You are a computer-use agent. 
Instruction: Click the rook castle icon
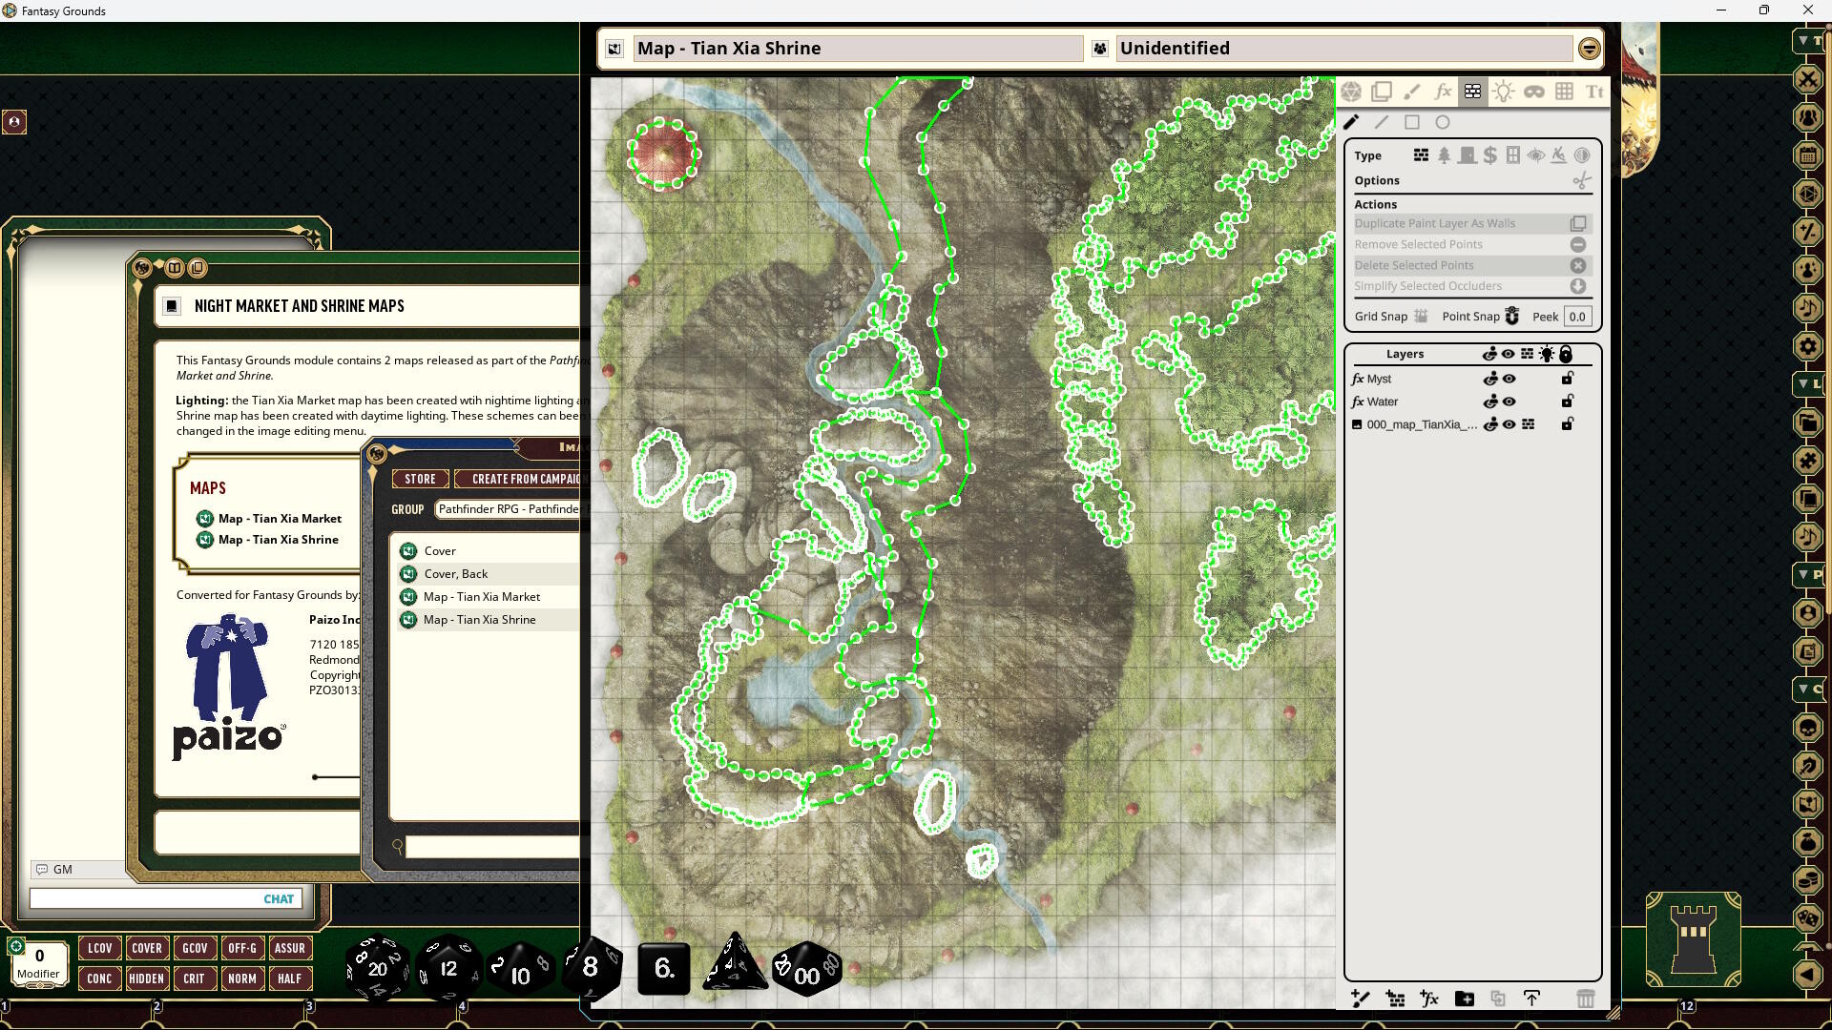pyautogui.click(x=1694, y=940)
